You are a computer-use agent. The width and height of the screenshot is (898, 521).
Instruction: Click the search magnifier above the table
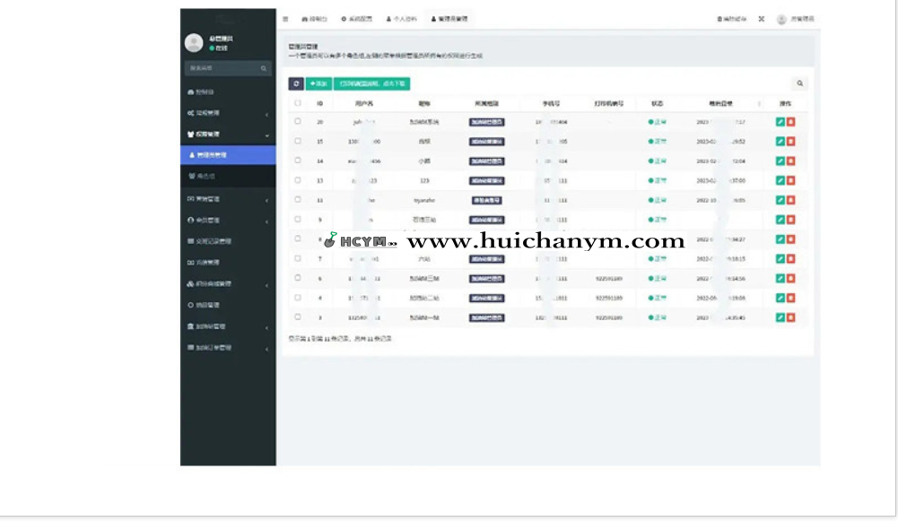(x=800, y=83)
